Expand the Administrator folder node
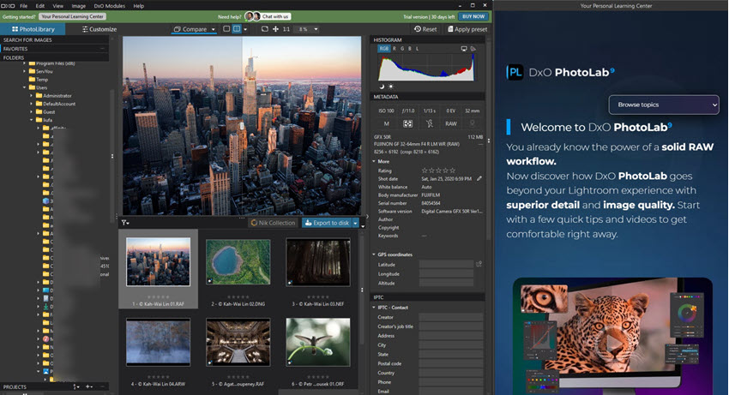The width and height of the screenshot is (729, 395). [32, 96]
